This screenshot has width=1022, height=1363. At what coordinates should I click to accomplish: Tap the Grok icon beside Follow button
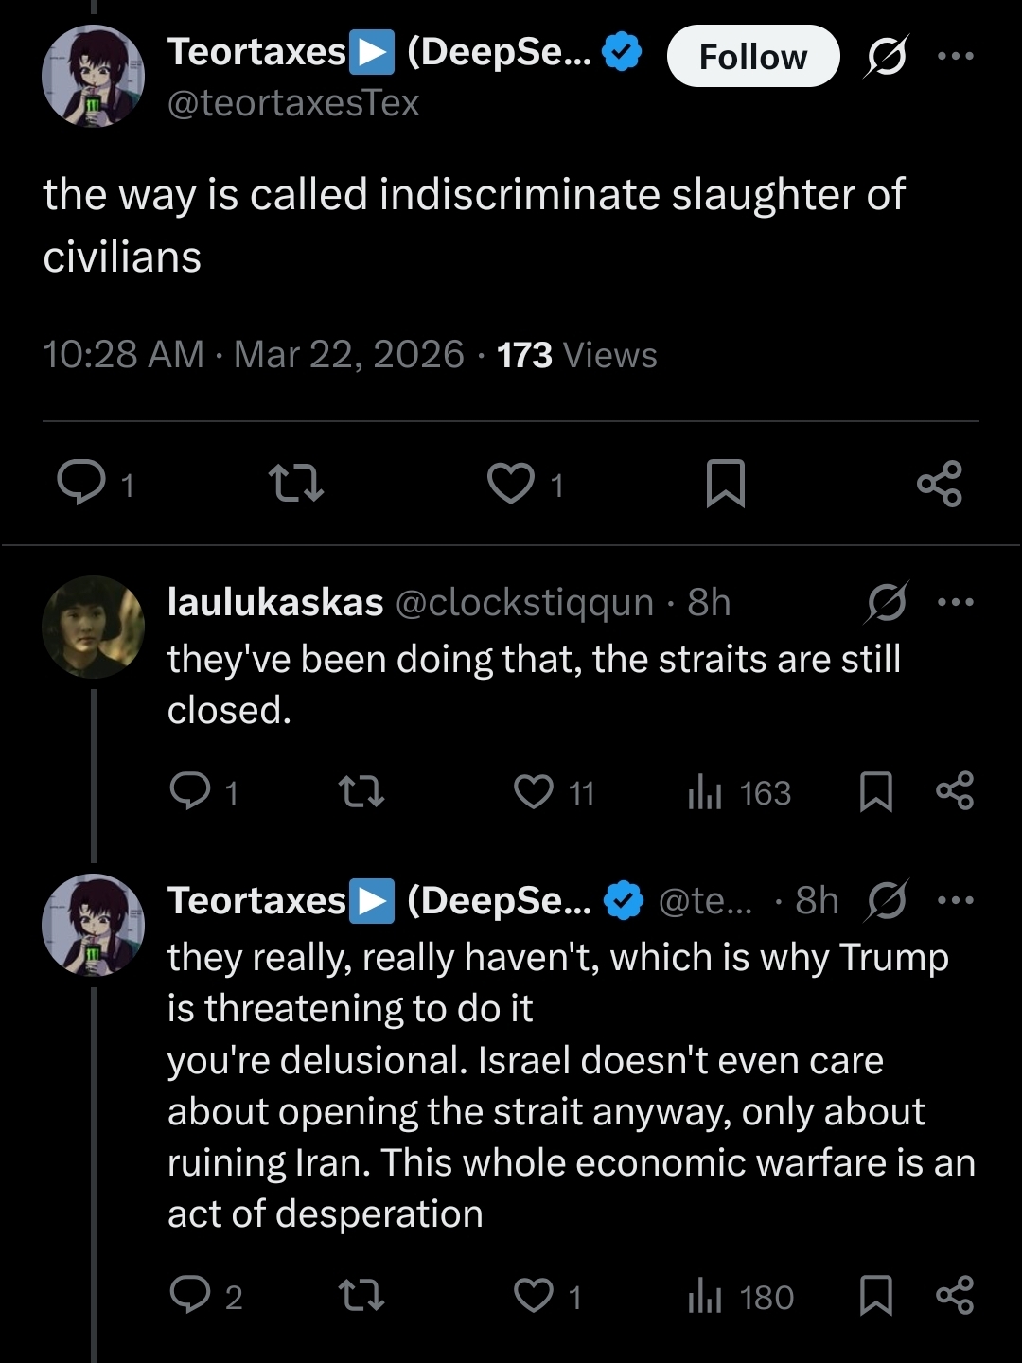pyautogui.click(x=887, y=56)
